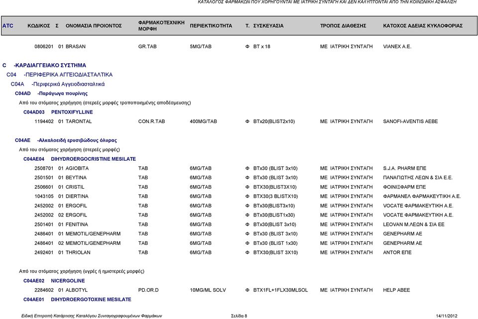Click the Σελίδα 8 page number
Screen dimensions: 478x319
[x=239, y=316]
